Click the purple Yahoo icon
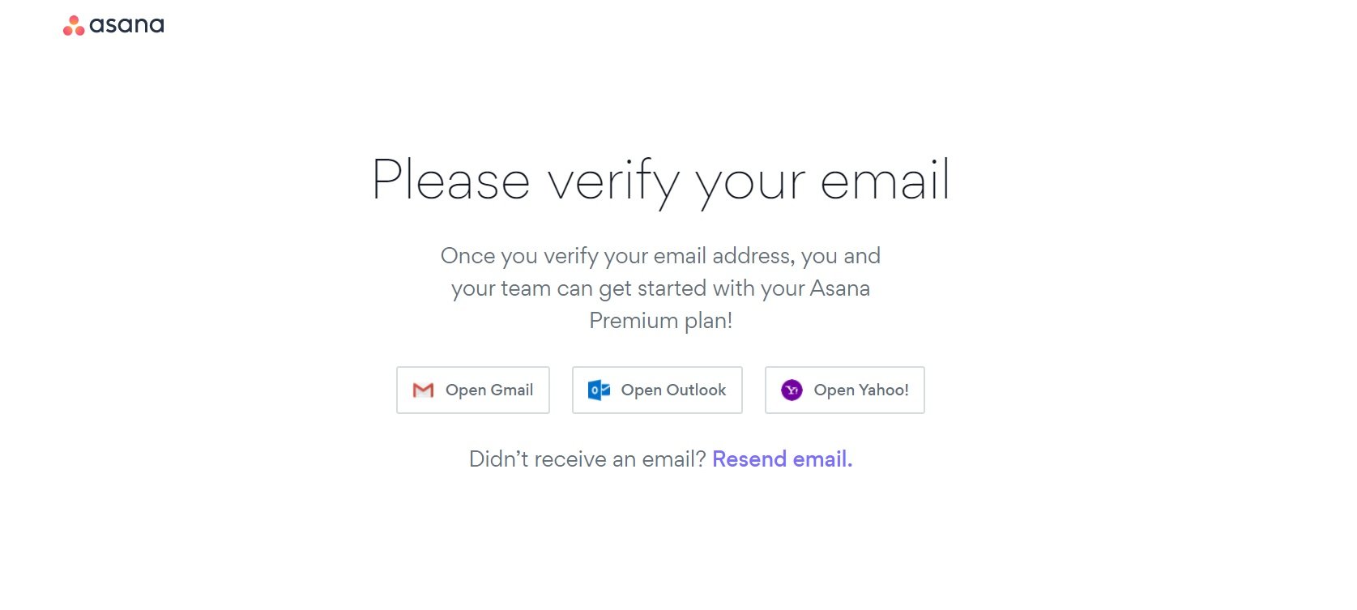Screen dimensions: 1357x610 (792, 390)
